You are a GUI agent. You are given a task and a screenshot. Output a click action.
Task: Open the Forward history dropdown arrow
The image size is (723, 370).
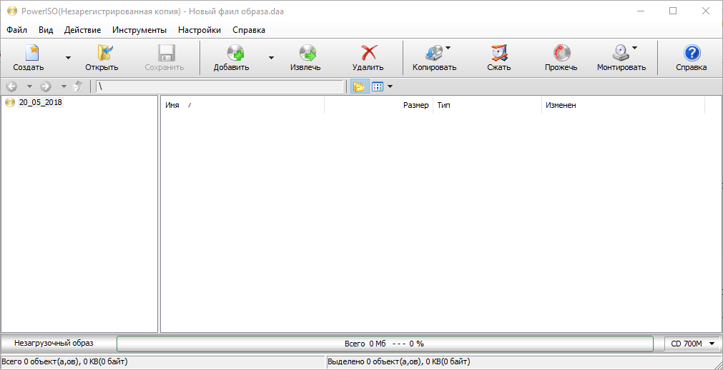[x=64, y=86]
